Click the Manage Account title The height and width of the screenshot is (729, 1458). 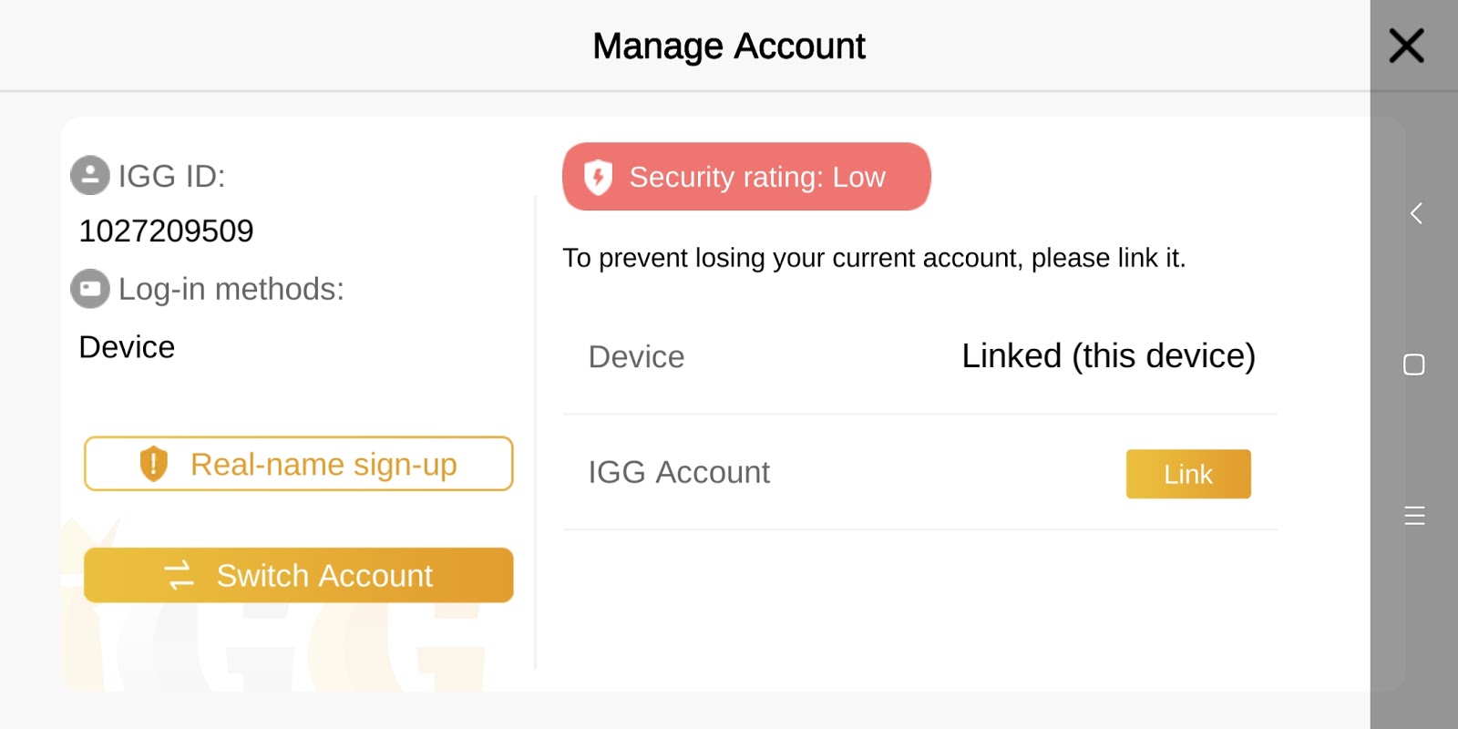coord(728,46)
